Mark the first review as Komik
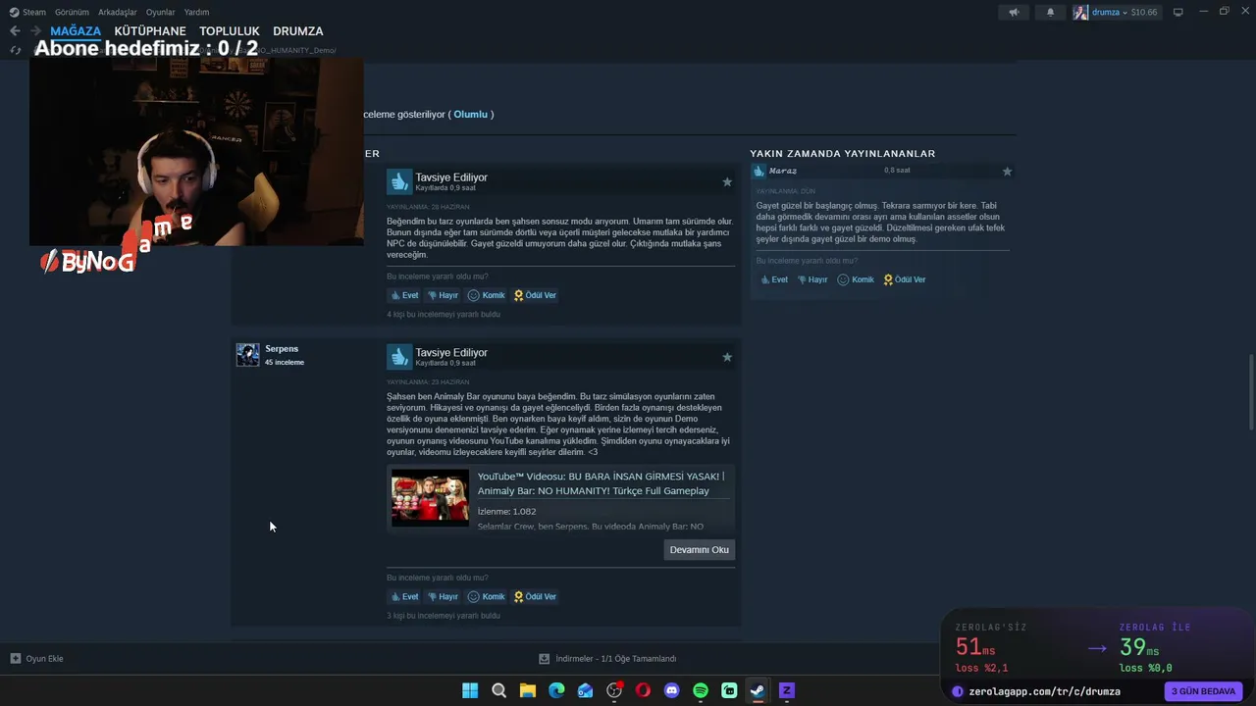1256x706 pixels. (x=487, y=295)
